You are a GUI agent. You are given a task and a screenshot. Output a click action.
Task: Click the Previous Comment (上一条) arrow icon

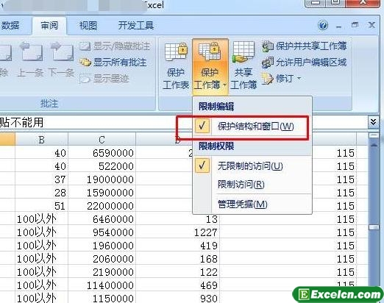point(31,51)
